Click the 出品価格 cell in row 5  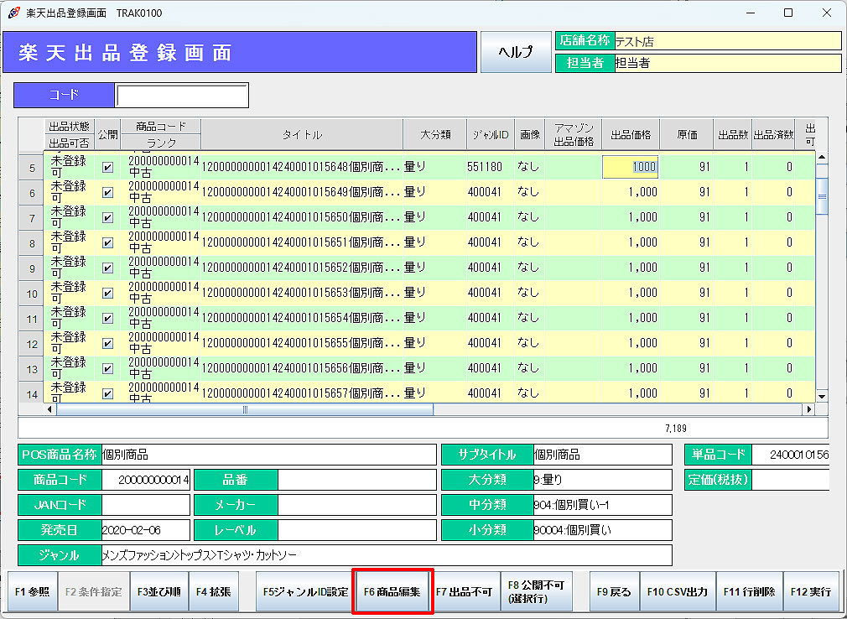pos(630,167)
